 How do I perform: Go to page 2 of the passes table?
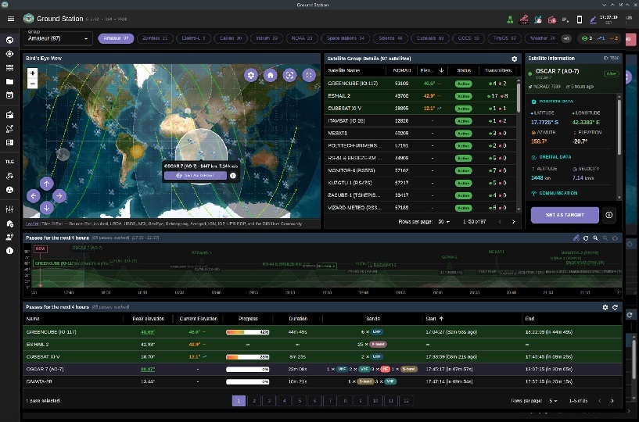coord(254,400)
